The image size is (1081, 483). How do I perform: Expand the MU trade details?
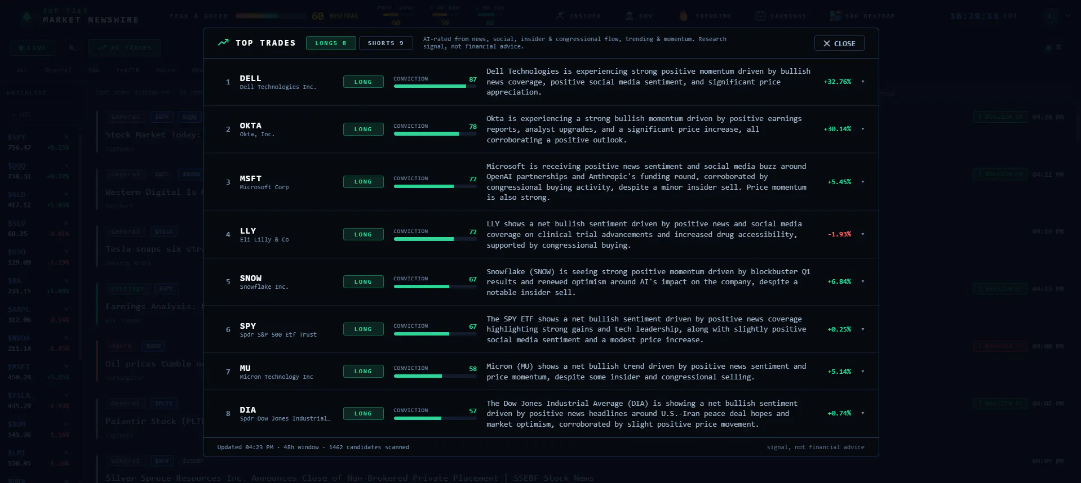862,372
